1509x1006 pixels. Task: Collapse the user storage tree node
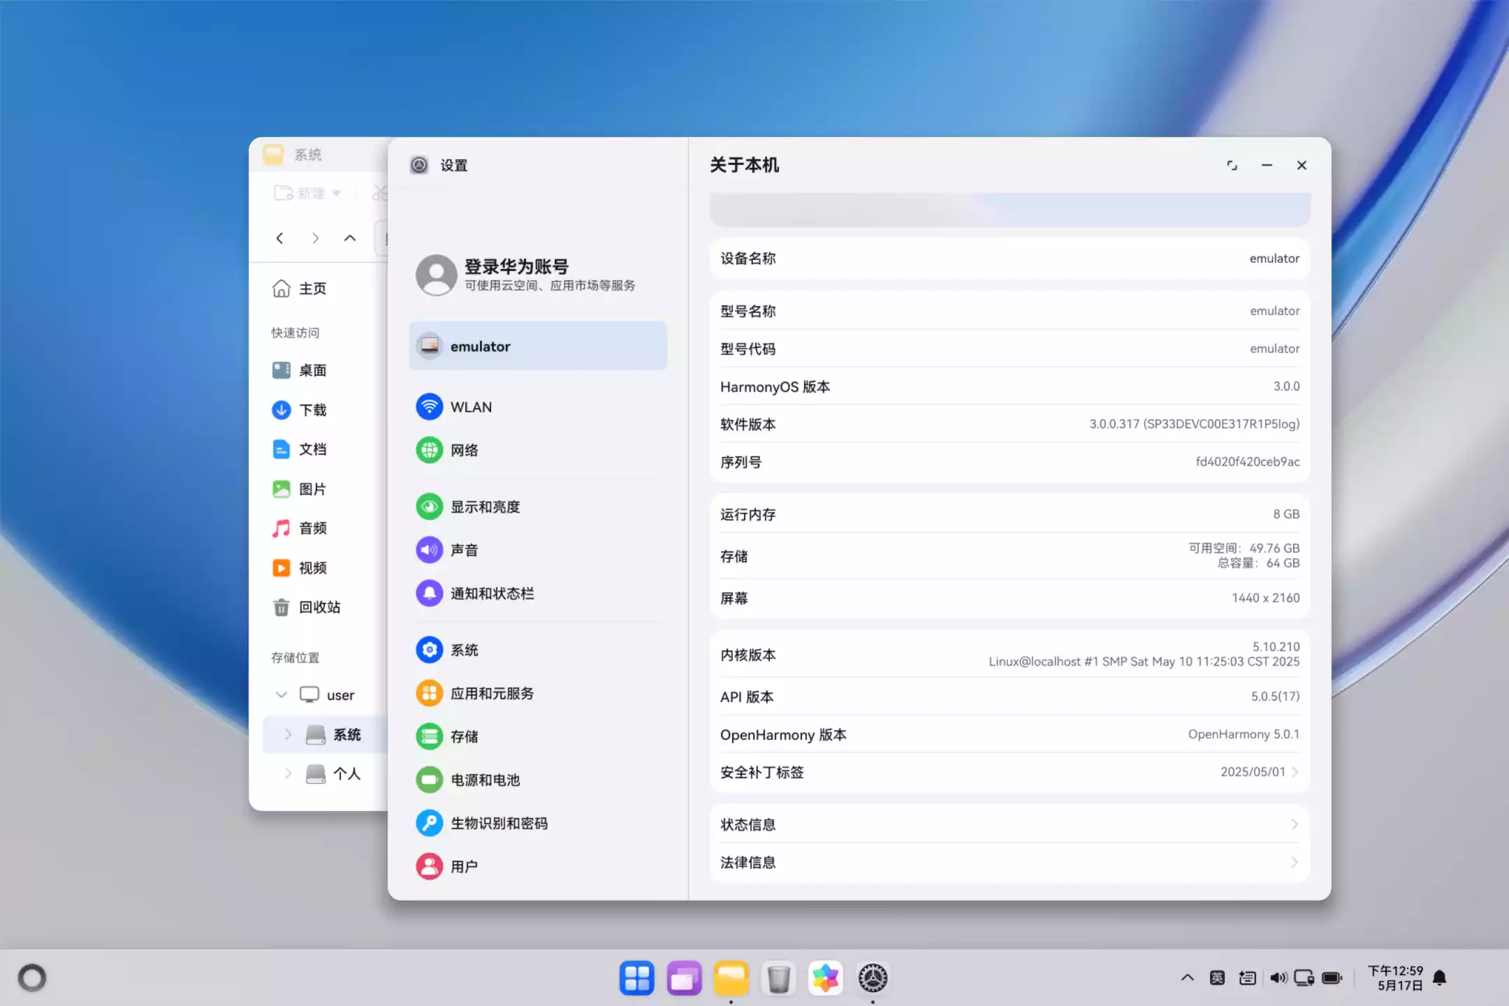pos(282,694)
